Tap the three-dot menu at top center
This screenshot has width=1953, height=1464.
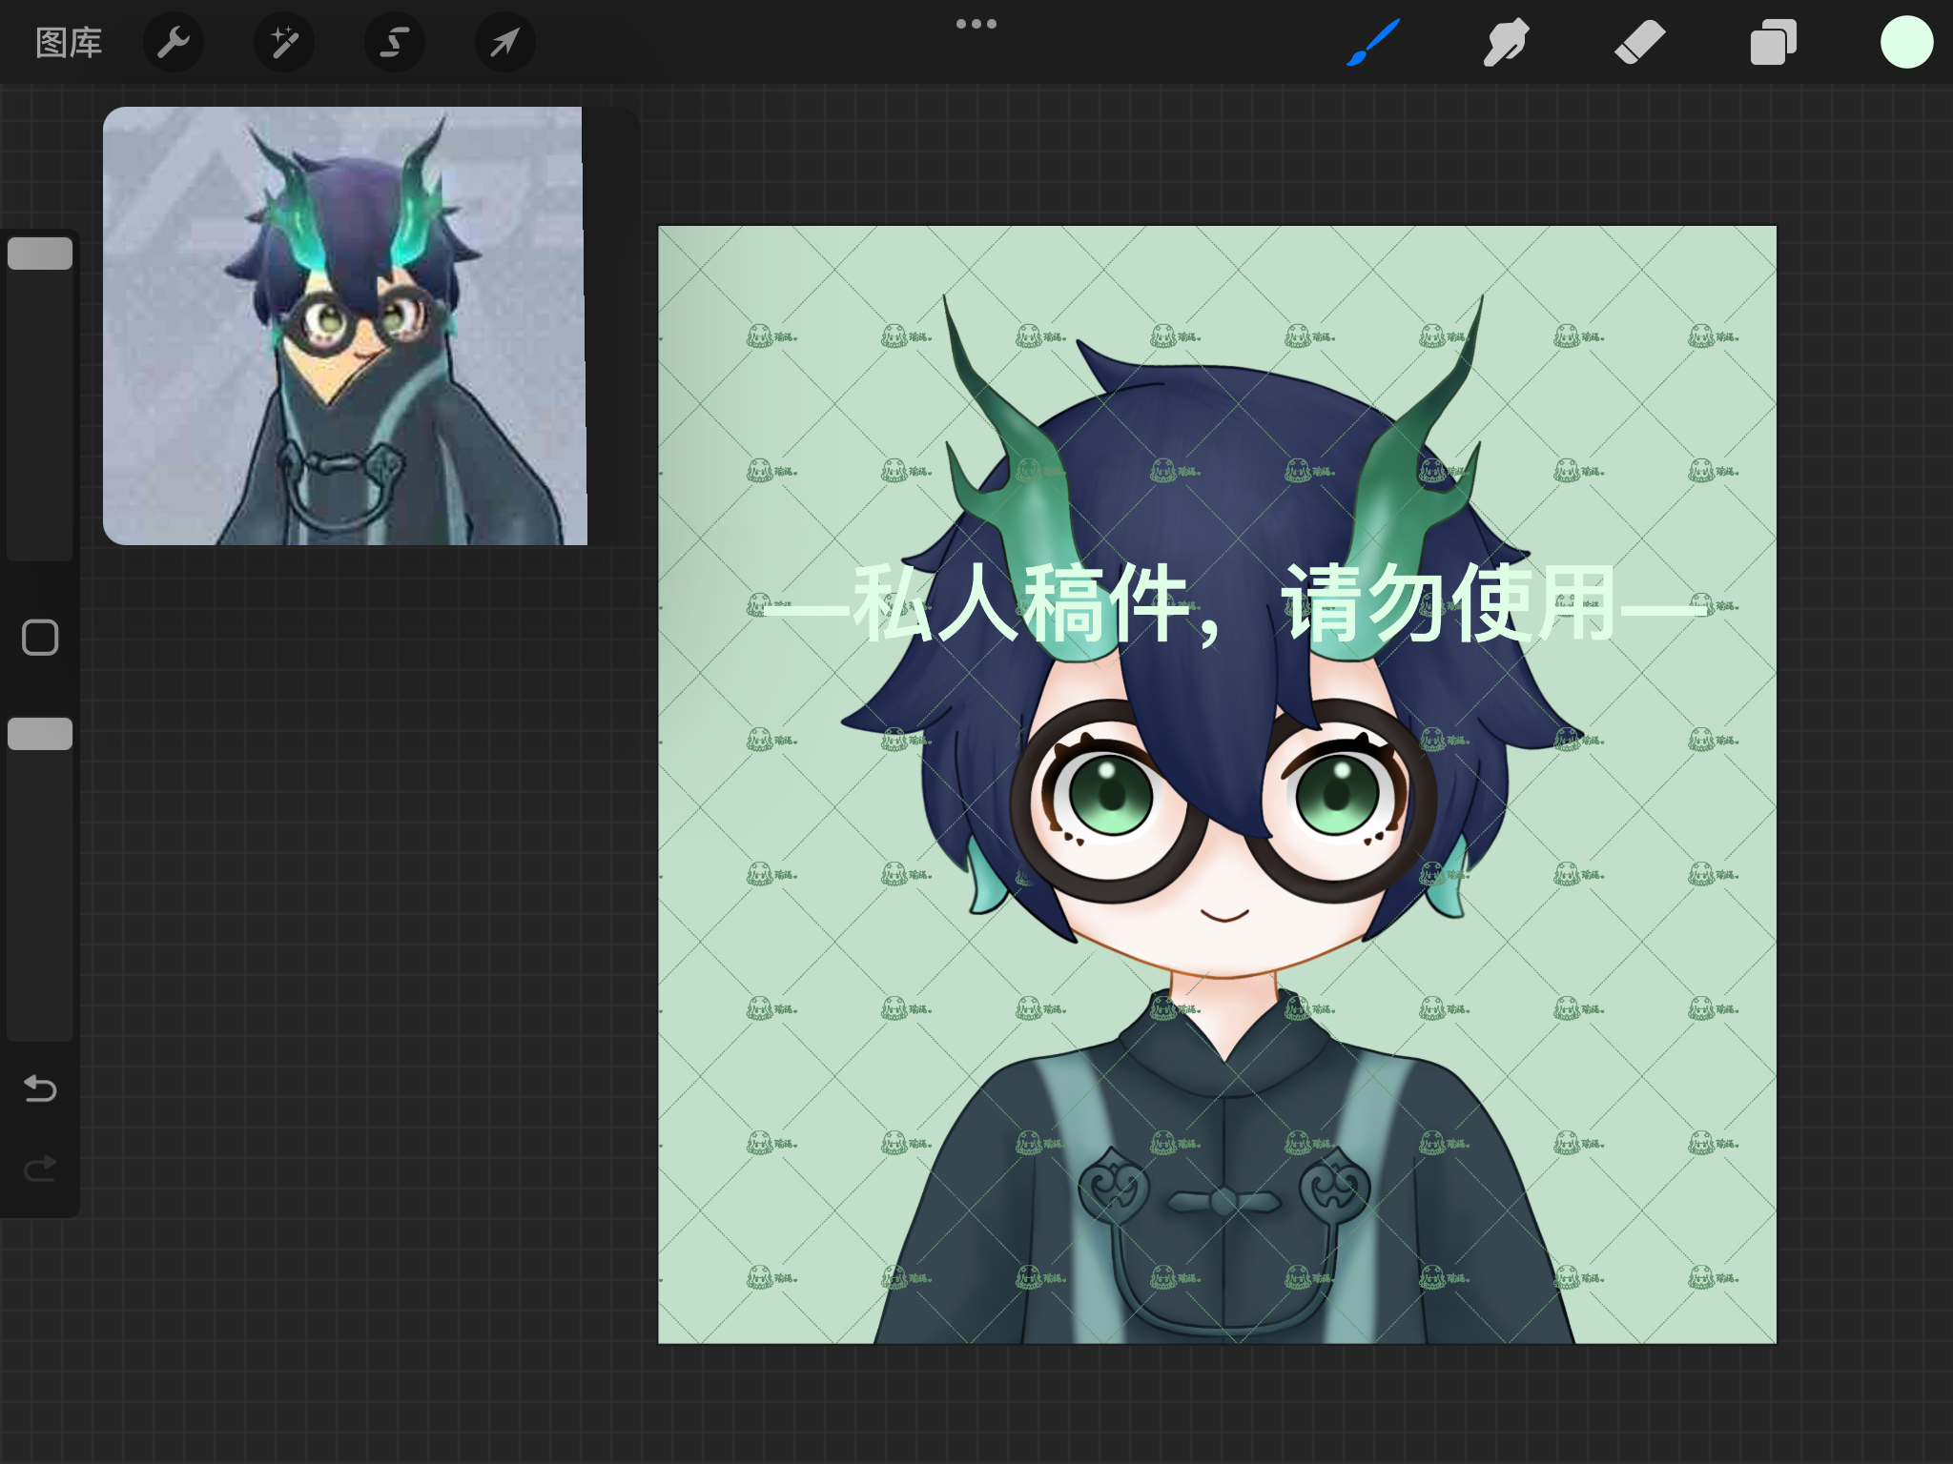tap(976, 24)
